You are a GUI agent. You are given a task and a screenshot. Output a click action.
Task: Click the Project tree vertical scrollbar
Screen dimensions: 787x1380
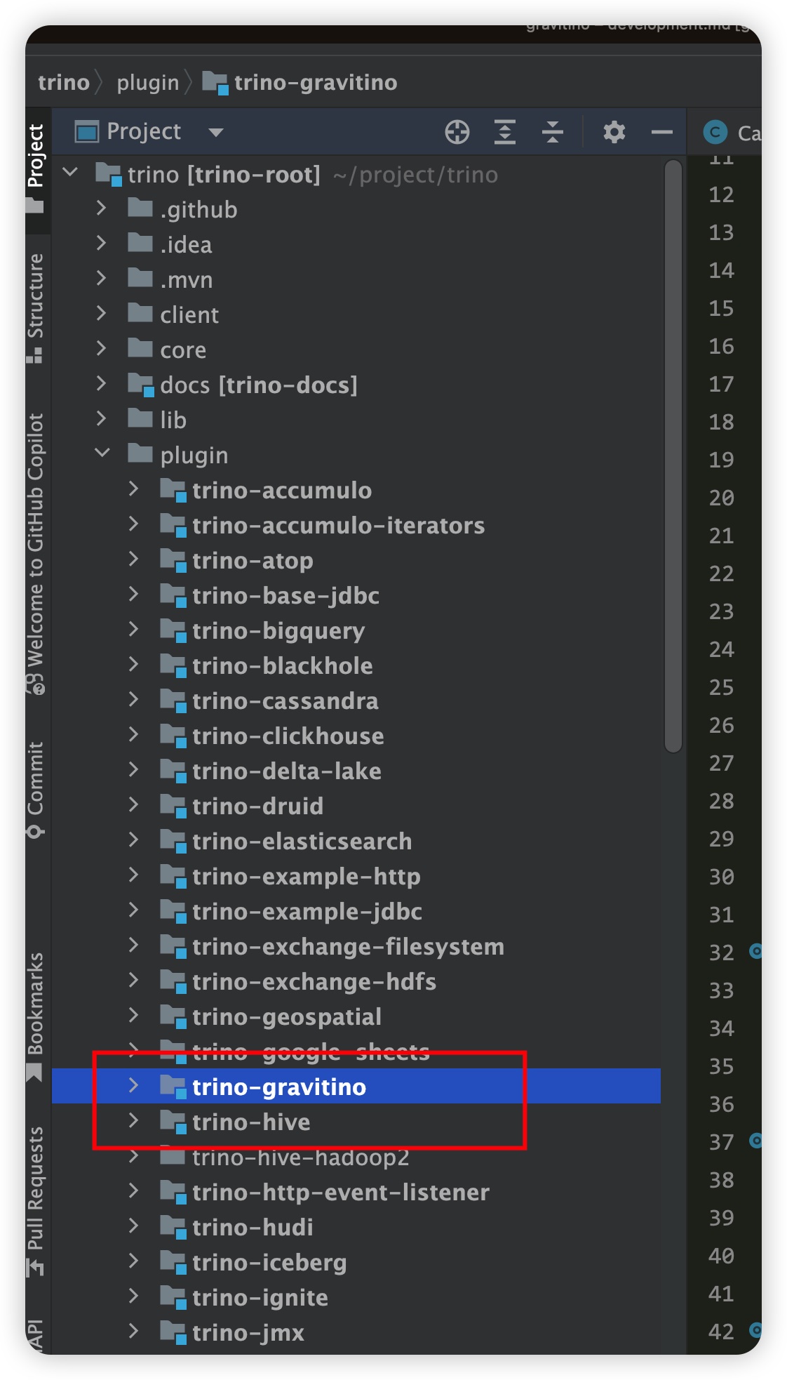[x=673, y=456]
